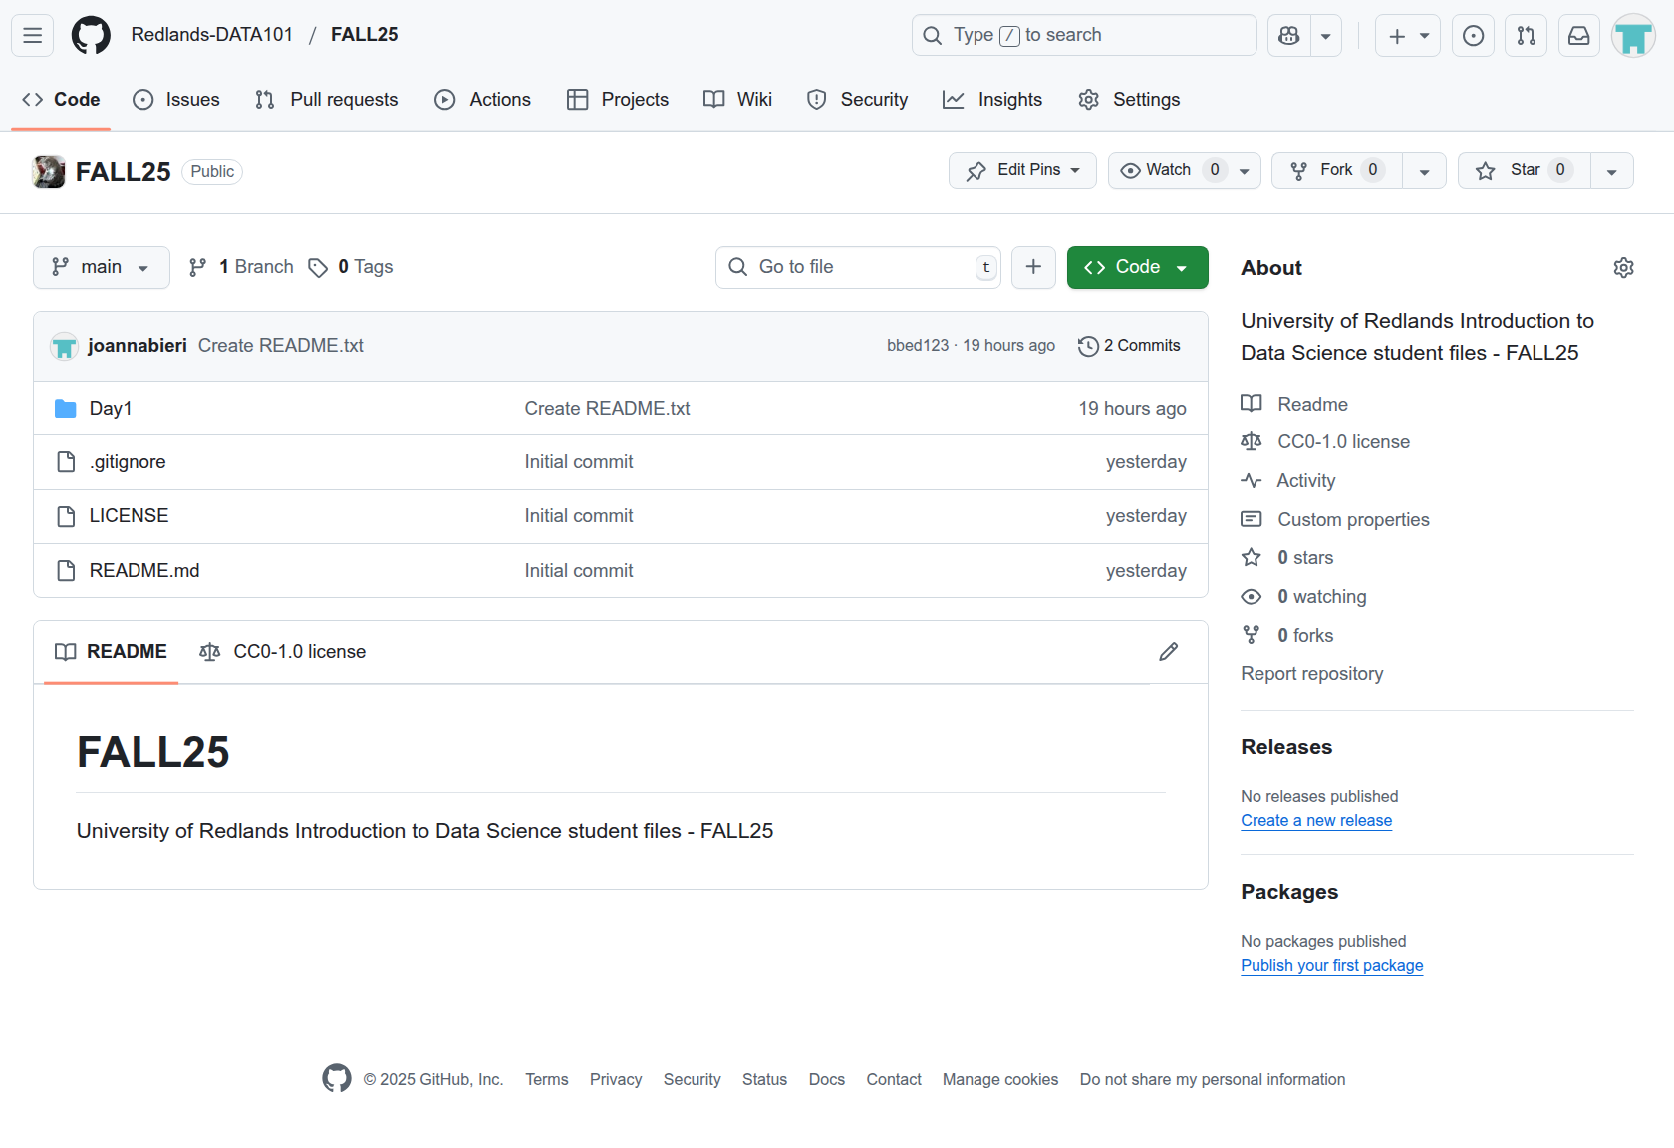
Task: Click the GitHub logo home icon
Action: pyautogui.click(x=91, y=36)
